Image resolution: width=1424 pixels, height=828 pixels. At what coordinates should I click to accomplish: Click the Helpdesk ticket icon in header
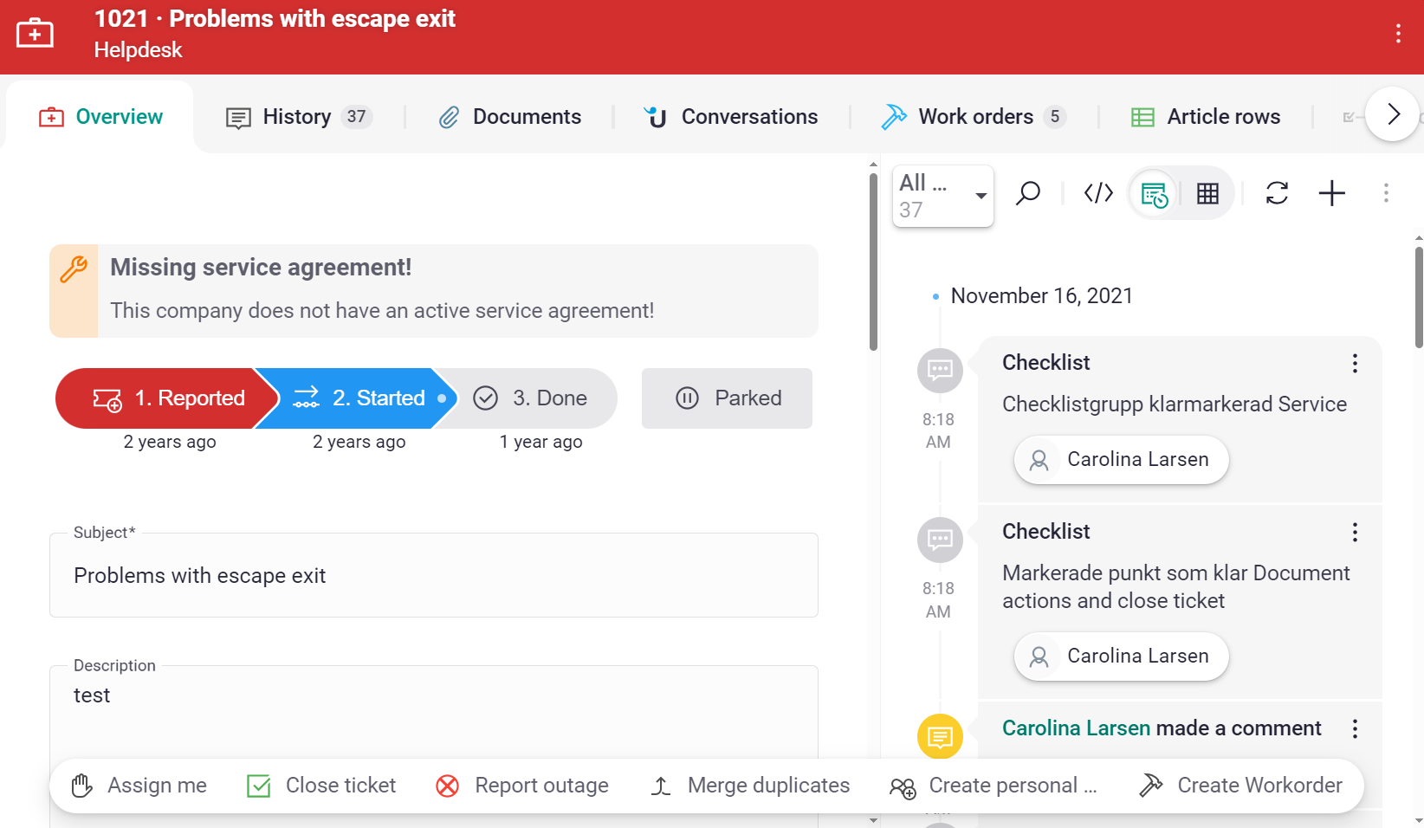click(35, 34)
